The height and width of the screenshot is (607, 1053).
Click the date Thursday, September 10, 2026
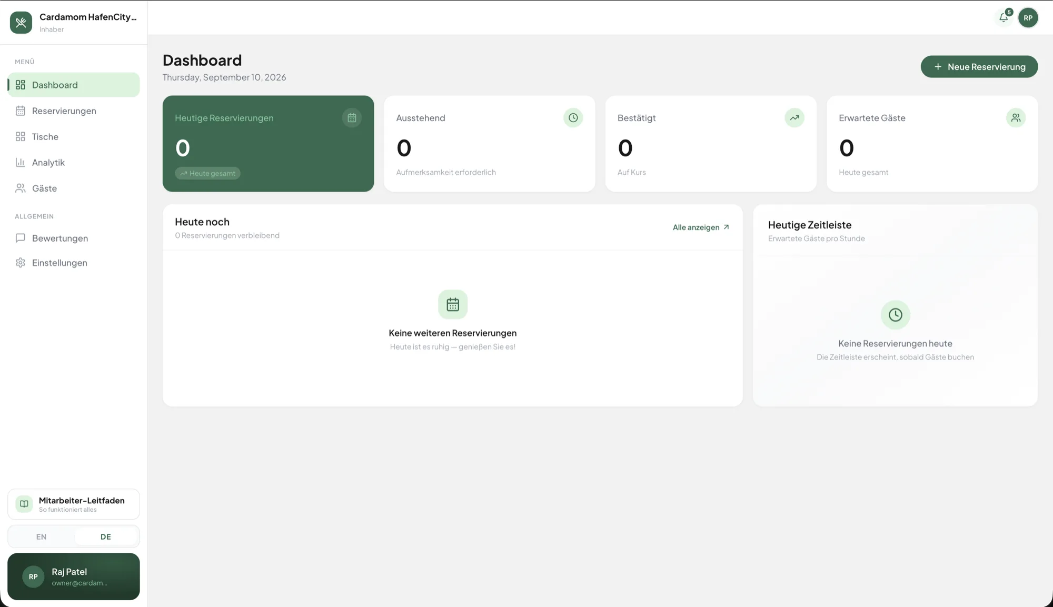tap(224, 77)
